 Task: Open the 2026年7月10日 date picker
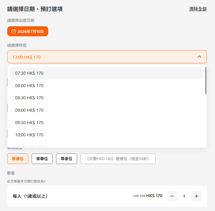pyautogui.click(x=28, y=31)
